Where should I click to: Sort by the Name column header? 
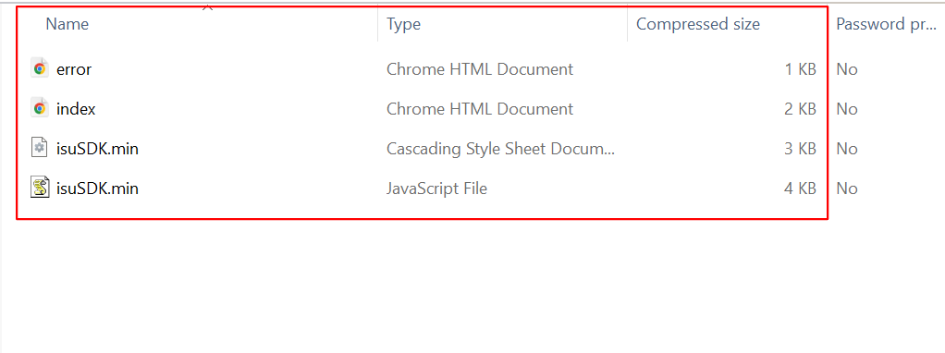pyautogui.click(x=67, y=24)
